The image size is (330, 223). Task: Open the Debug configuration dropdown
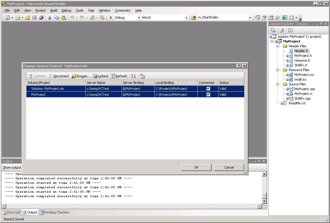click(x=139, y=18)
